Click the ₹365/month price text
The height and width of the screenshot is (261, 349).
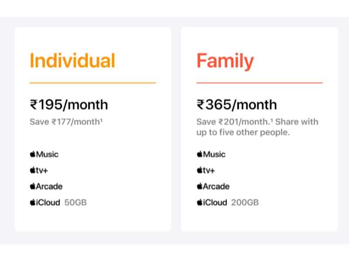click(x=237, y=105)
